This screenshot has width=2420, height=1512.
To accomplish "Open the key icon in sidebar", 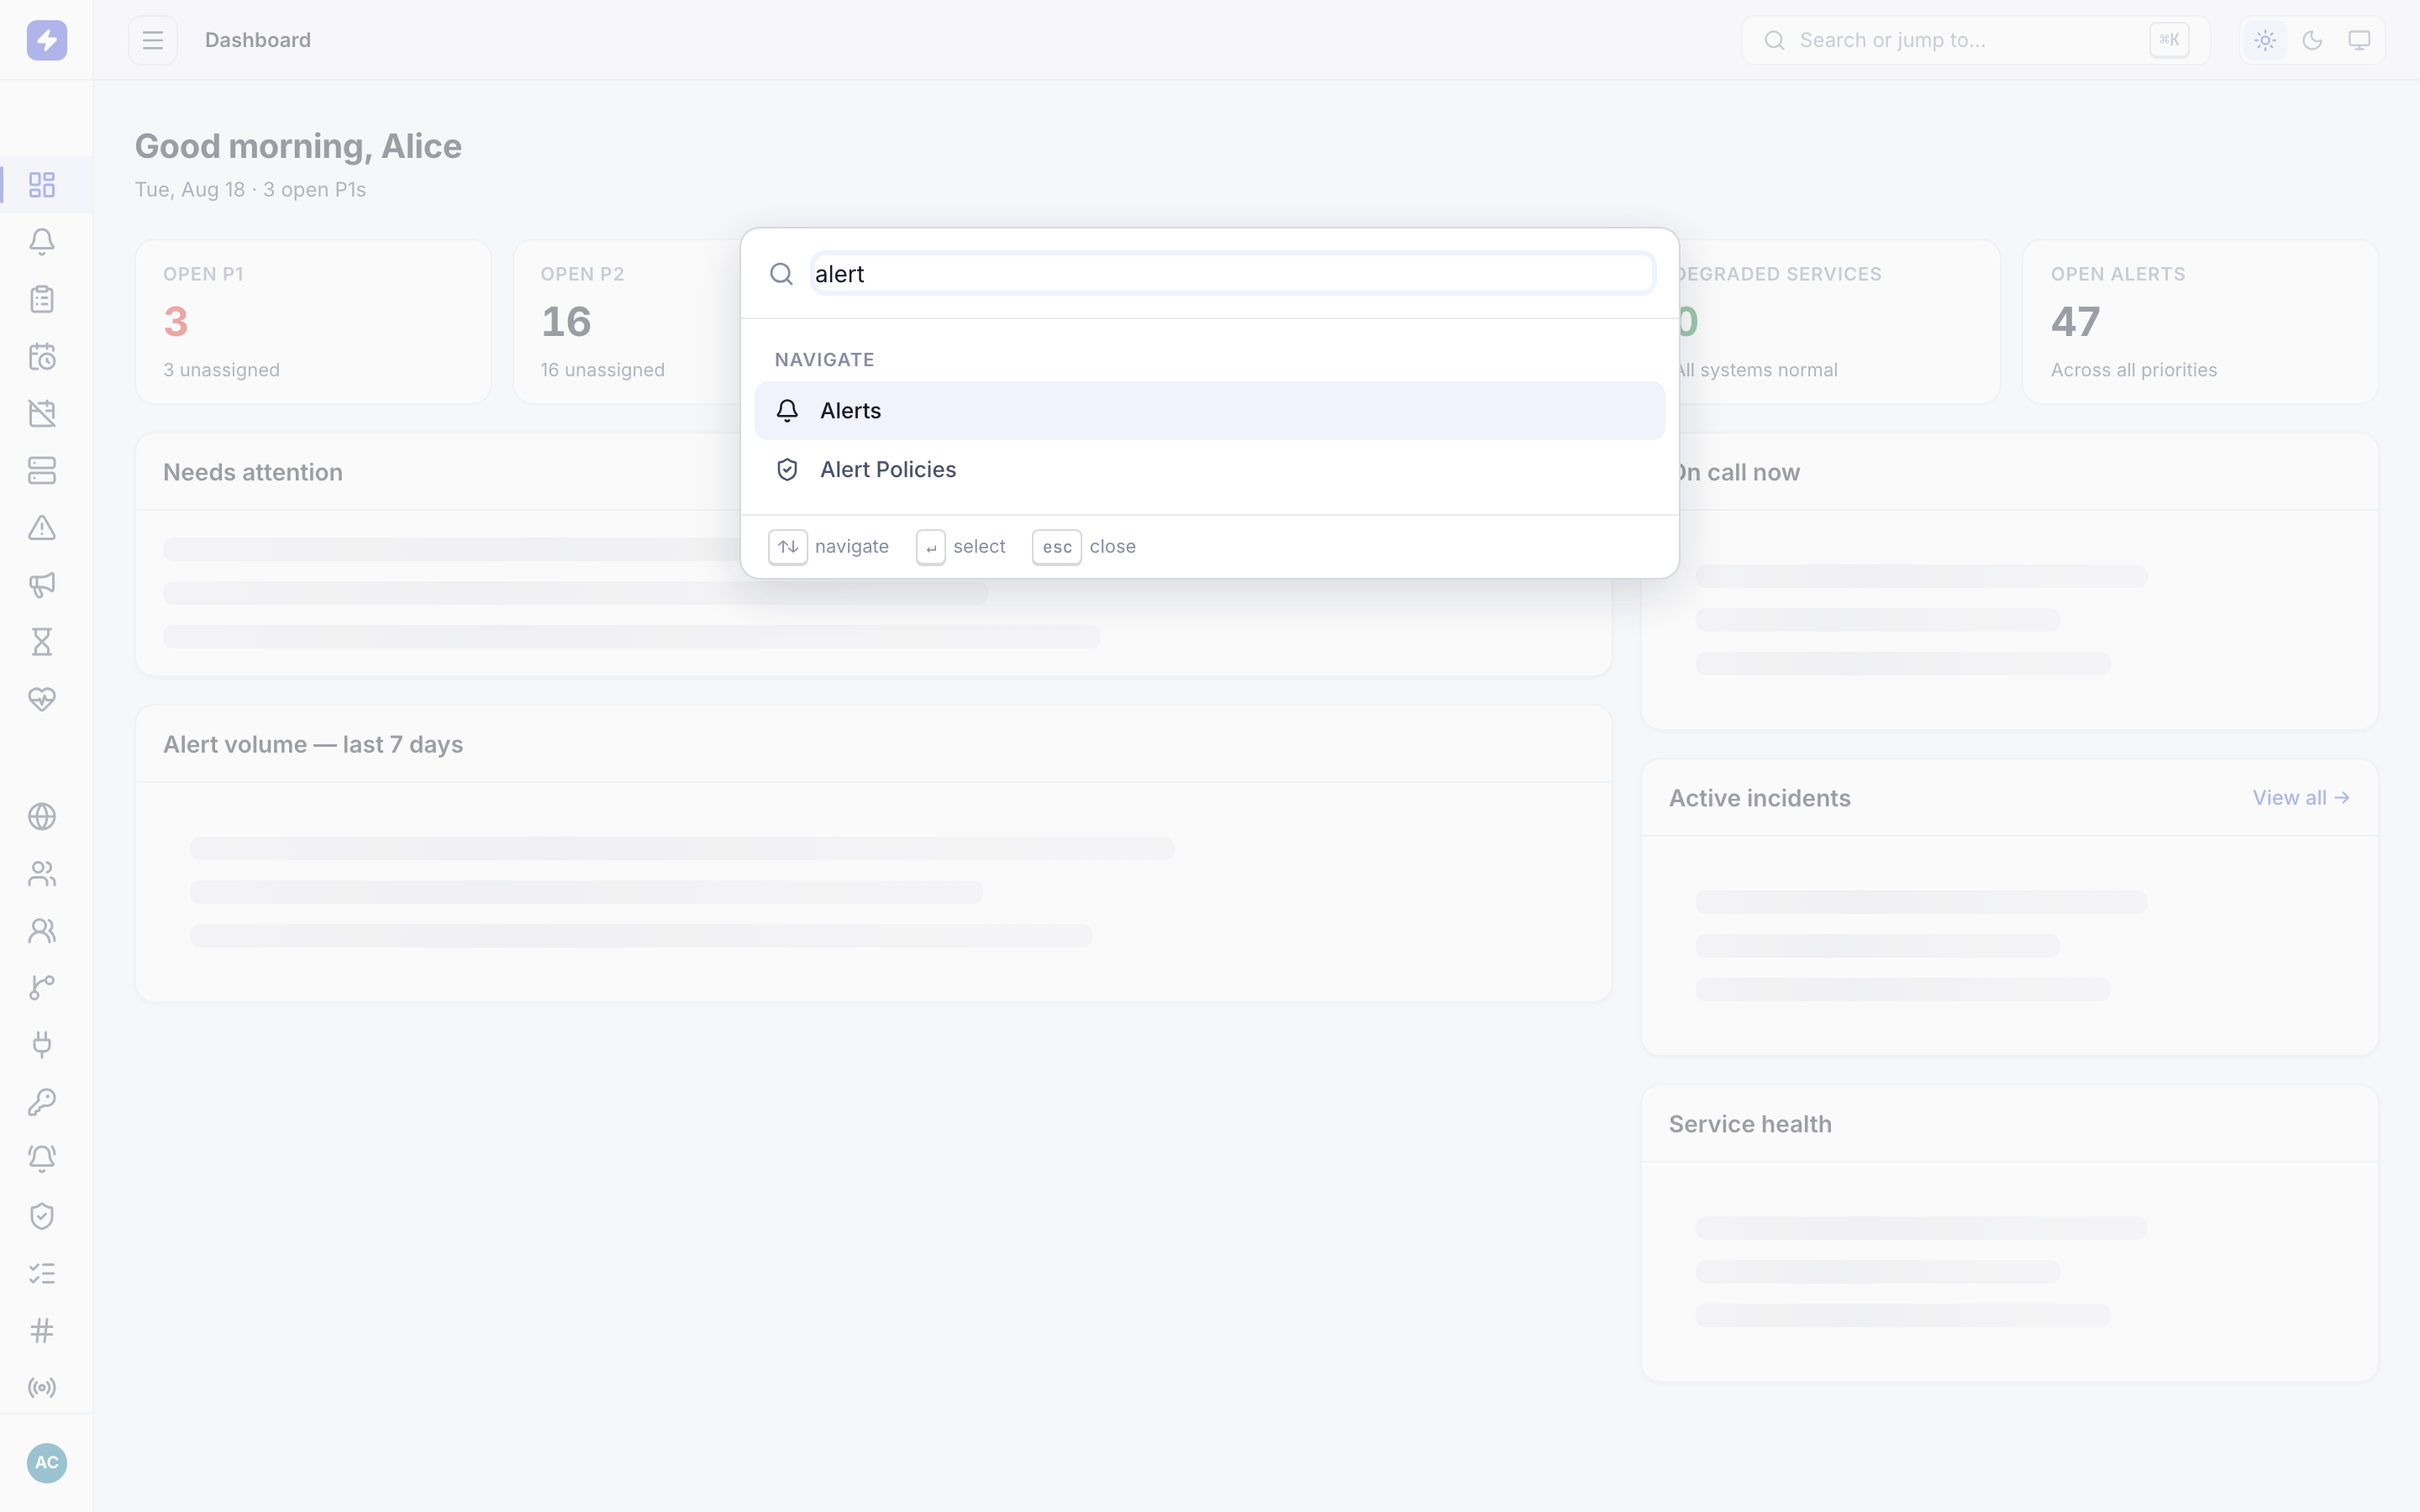I will 42,1102.
